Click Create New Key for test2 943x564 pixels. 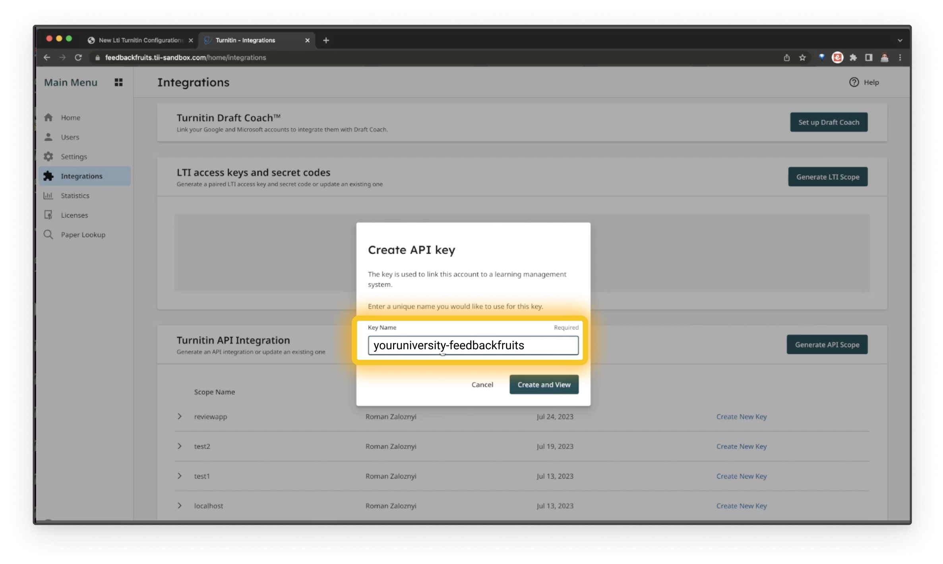point(741,446)
